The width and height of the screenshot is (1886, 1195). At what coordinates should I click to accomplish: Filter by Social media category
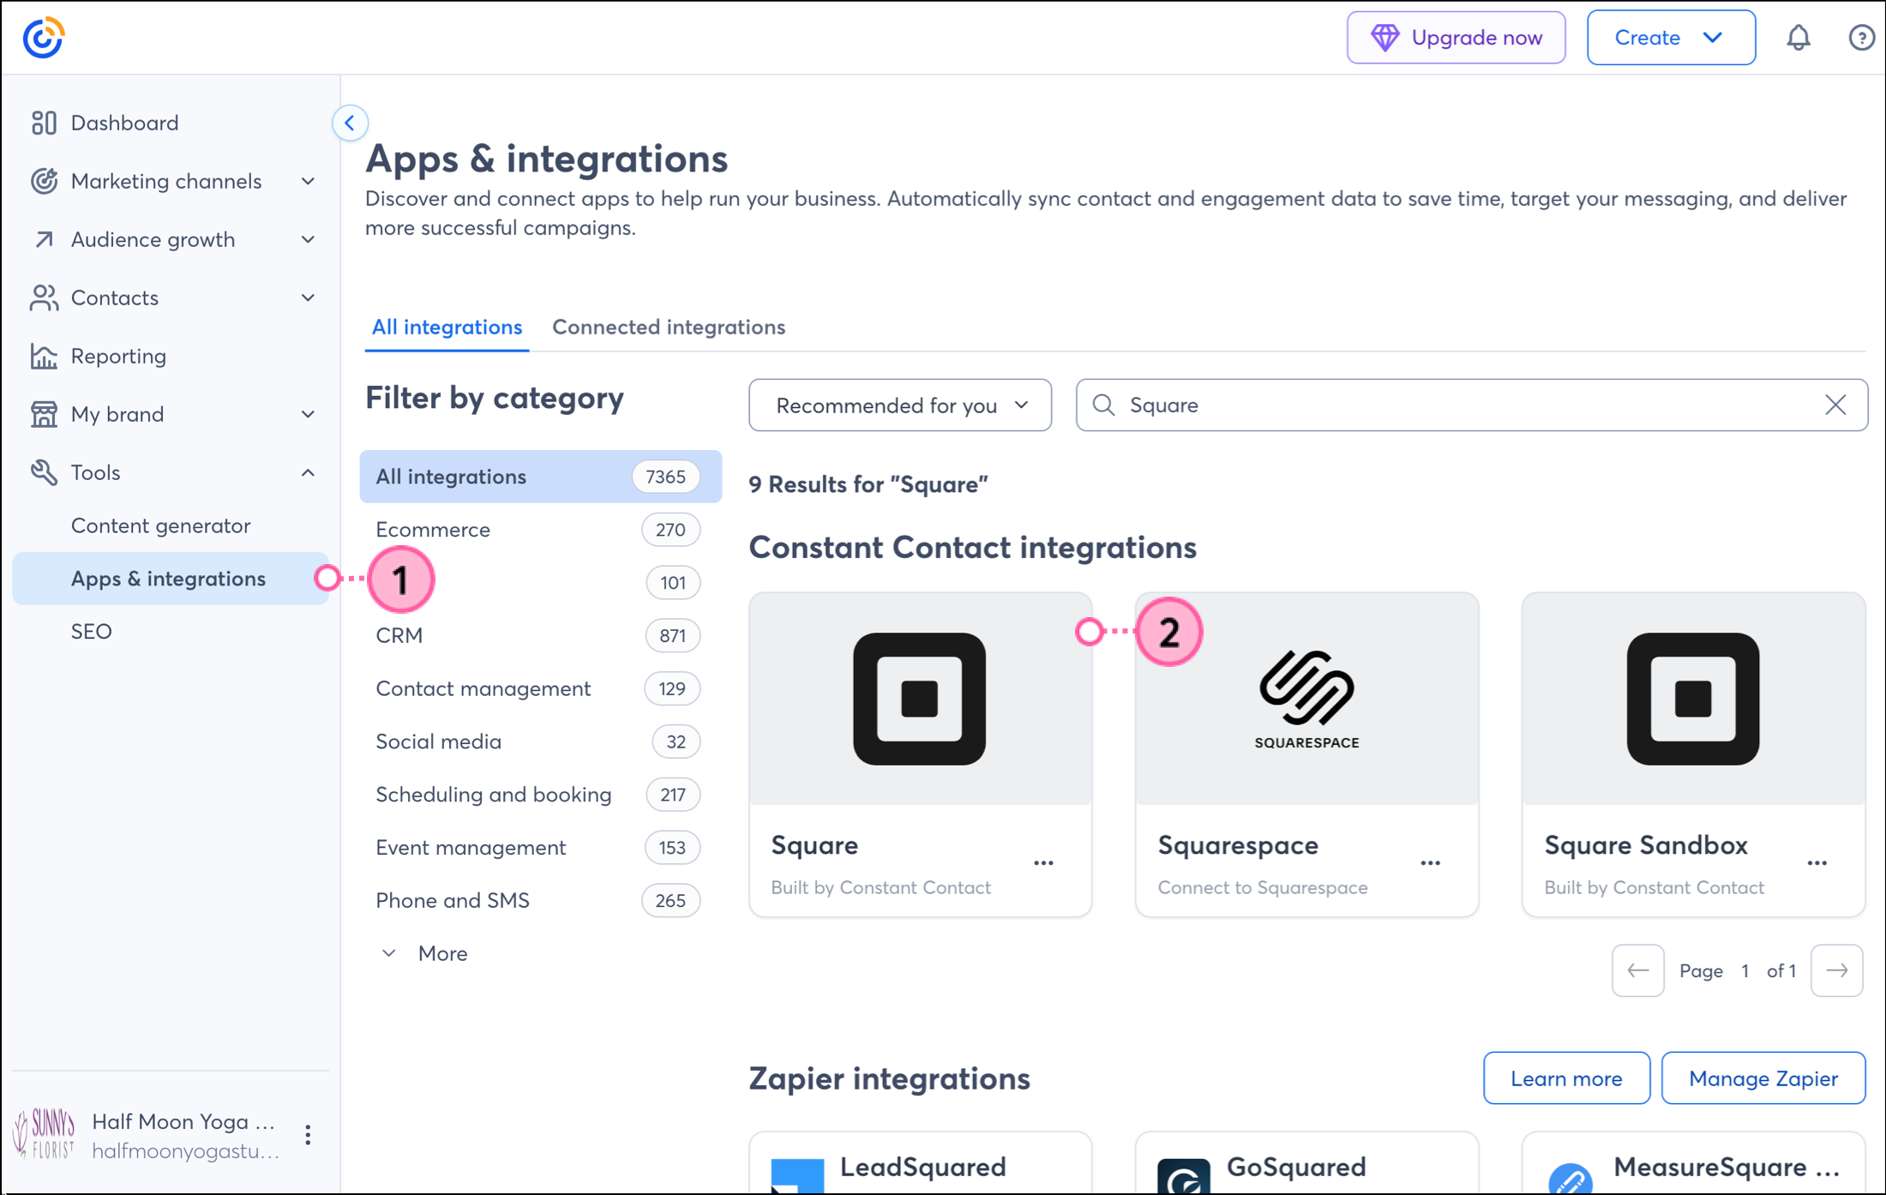[x=540, y=742]
